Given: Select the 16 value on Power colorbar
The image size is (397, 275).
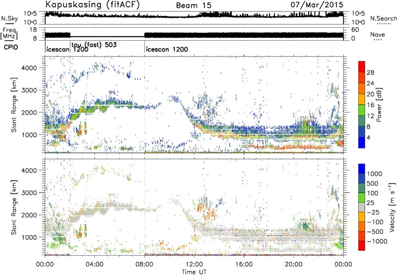Looking at the screenshot, I should pyautogui.click(x=370, y=105).
